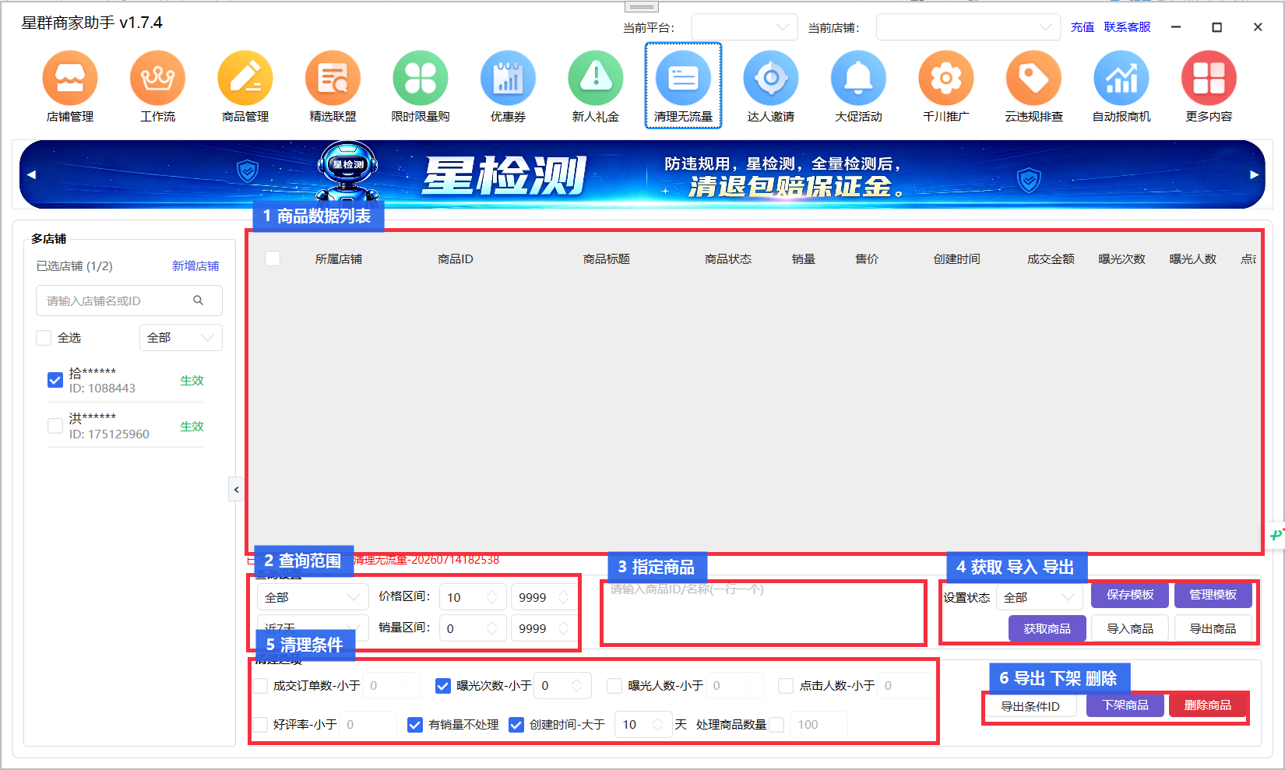This screenshot has height=770, width=1285.
Task: Open the 更多内容 more content icon
Action: [1209, 78]
